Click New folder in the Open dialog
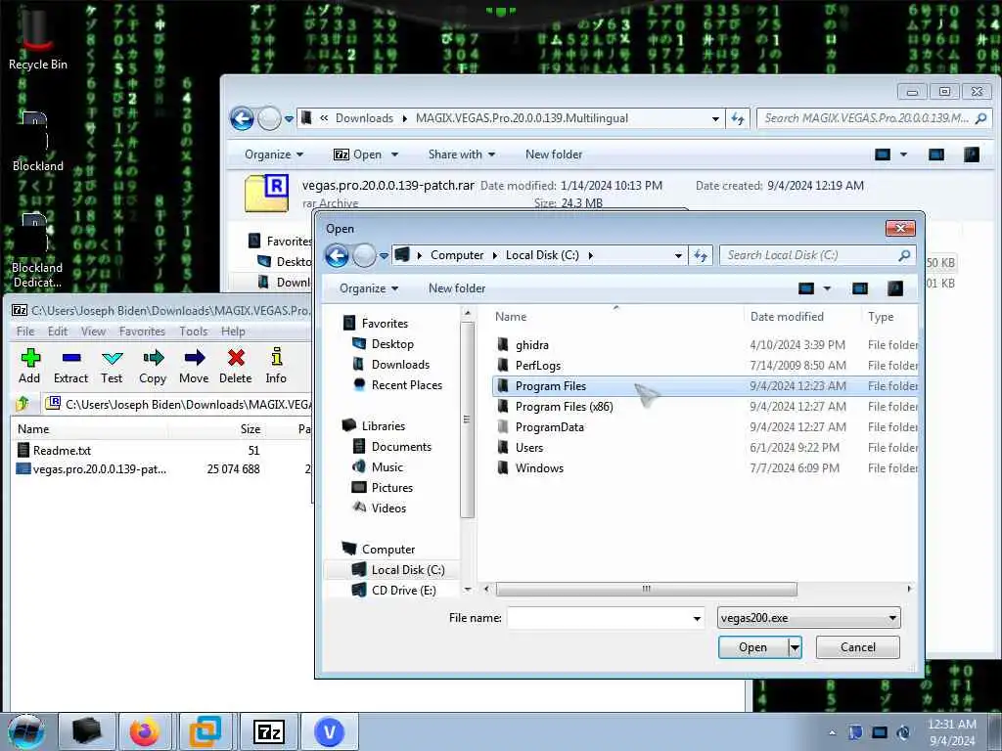This screenshot has height=751, width=1002. pyautogui.click(x=457, y=288)
